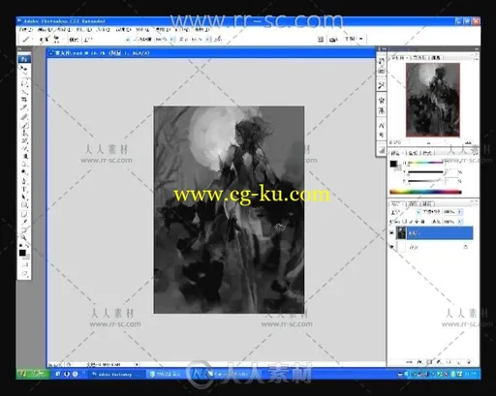Click the delete layer trash icon

coord(469,362)
